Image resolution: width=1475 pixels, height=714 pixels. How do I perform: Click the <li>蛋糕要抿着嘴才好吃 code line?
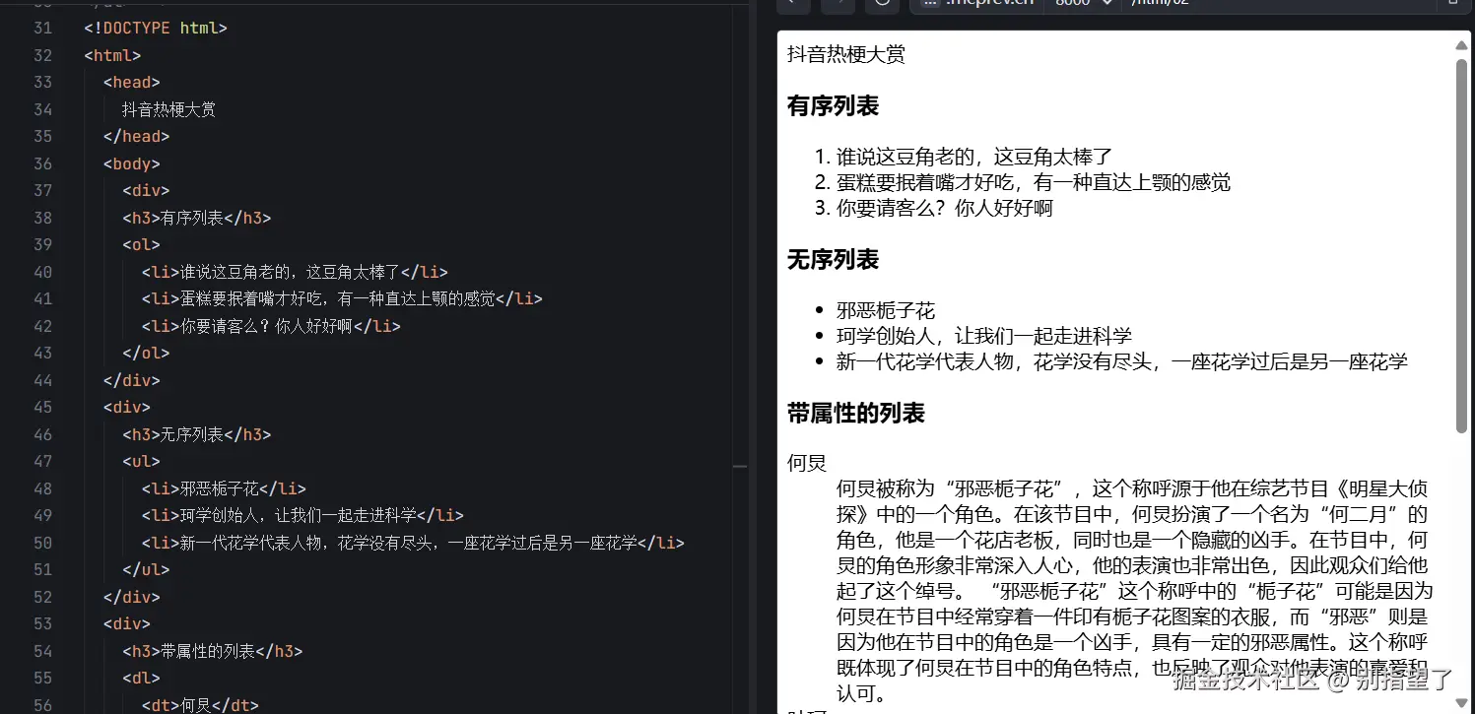342,298
